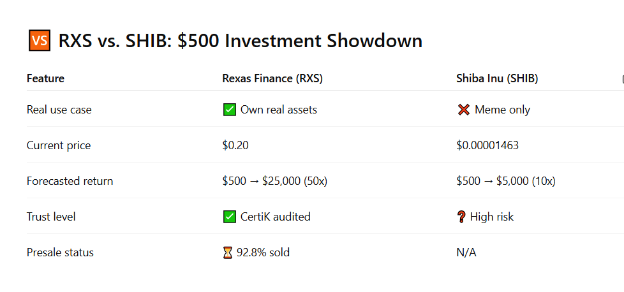The height and width of the screenshot is (292, 624).
Task: Select the Shiba Inu (SHIB) column header
Action: click(x=498, y=78)
